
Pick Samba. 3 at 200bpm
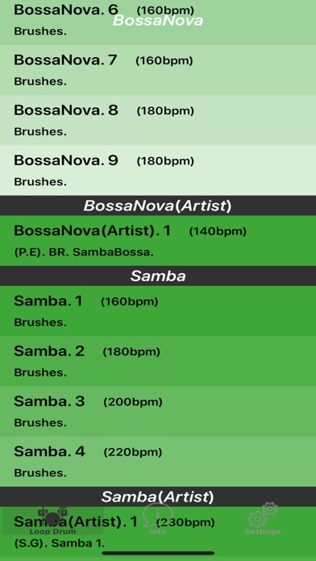click(158, 411)
